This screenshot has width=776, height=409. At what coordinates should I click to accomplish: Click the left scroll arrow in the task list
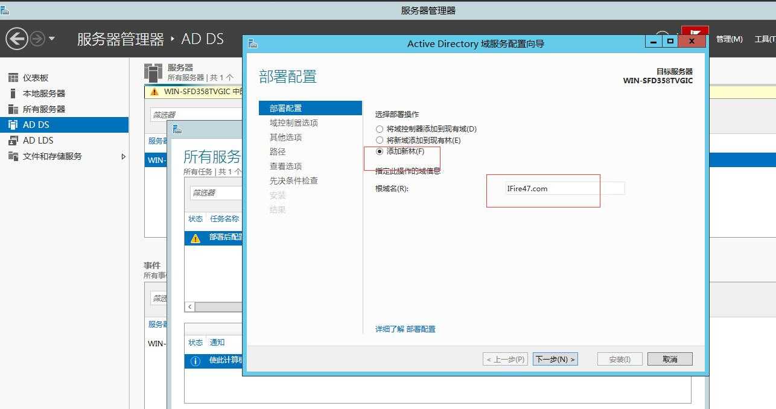tap(190, 306)
